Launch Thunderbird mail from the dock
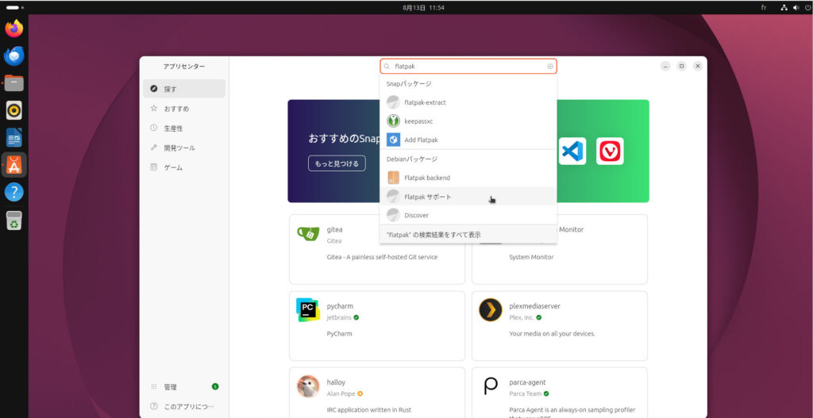The height and width of the screenshot is (418, 813). pyautogui.click(x=14, y=56)
